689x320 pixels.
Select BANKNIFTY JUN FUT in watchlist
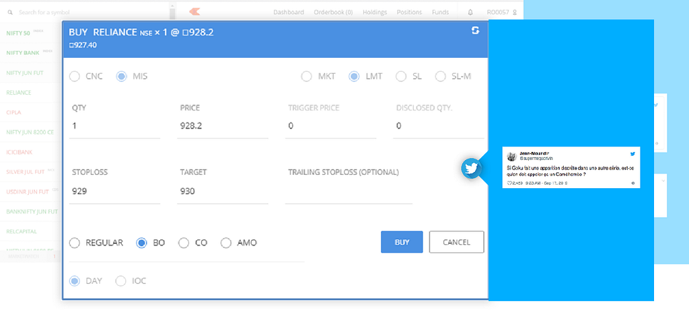[x=31, y=212]
